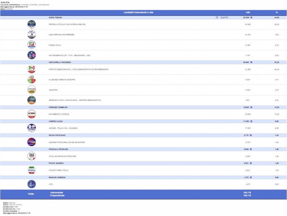Open the Alleanza Verdi e Sinistra logo
Image resolution: width=287 pixels, height=216 pixels.
click(x=31, y=80)
